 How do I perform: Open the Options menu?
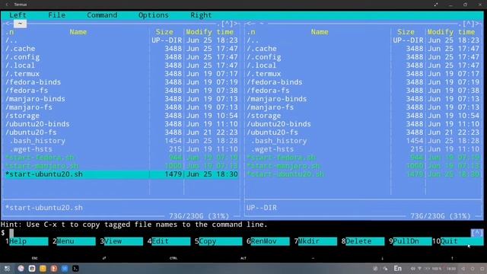pos(154,15)
